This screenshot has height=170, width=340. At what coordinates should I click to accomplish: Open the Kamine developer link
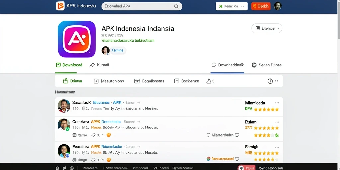117,50
